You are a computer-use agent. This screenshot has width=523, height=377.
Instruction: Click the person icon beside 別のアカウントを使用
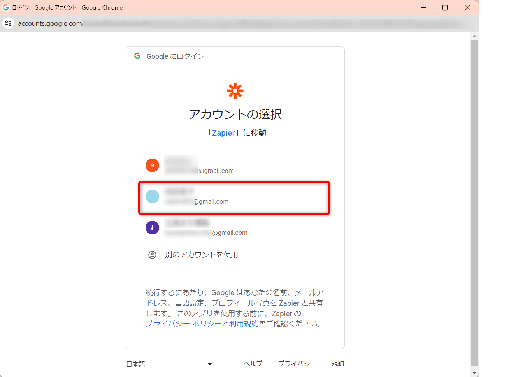[152, 255]
